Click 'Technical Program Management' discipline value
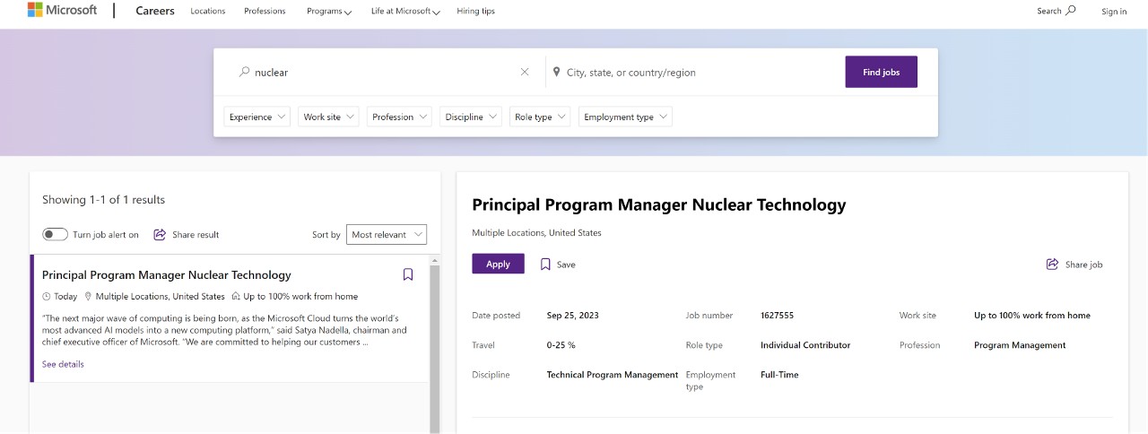 point(613,375)
